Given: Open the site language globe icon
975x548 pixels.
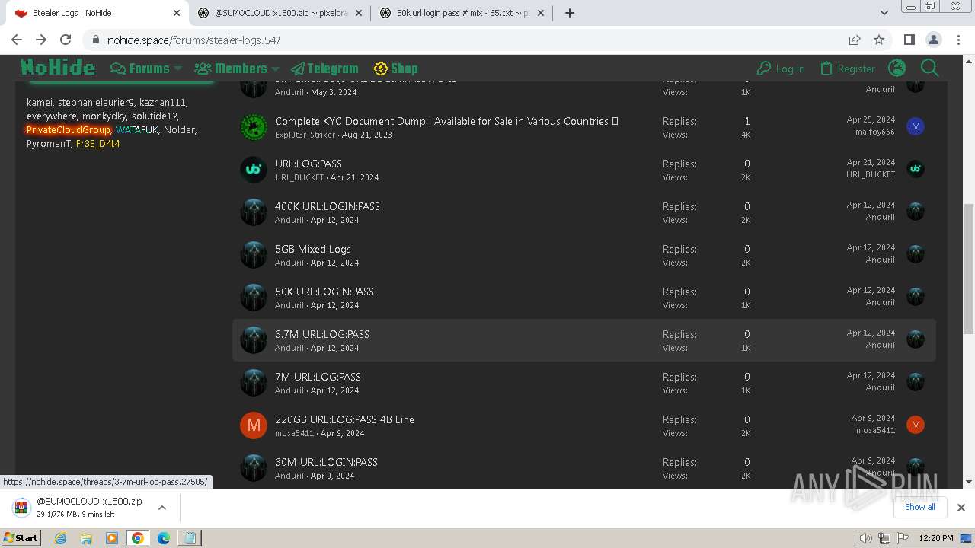Looking at the screenshot, I should tap(897, 68).
